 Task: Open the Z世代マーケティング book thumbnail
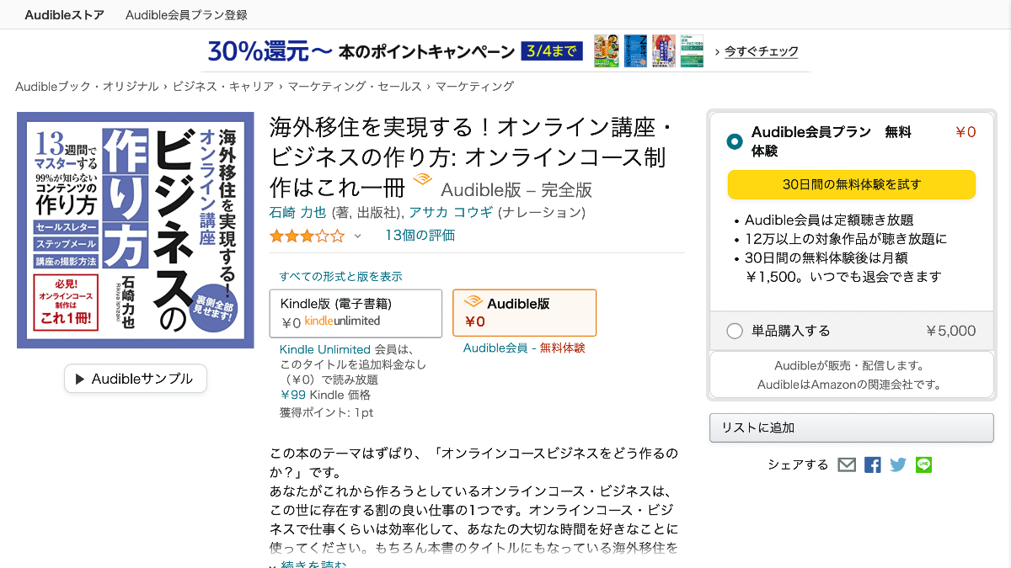[636, 50]
